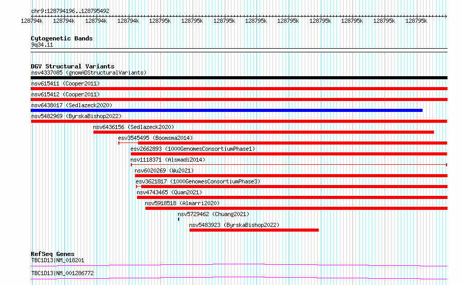Open nsv6020269 (Wu2021) label
This screenshot has height=285, width=462.
164,170
